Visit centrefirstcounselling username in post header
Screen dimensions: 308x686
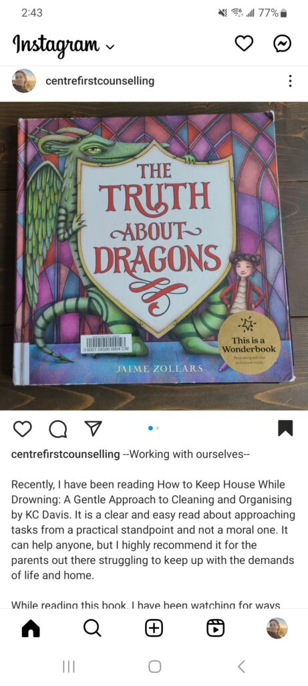[x=100, y=81]
